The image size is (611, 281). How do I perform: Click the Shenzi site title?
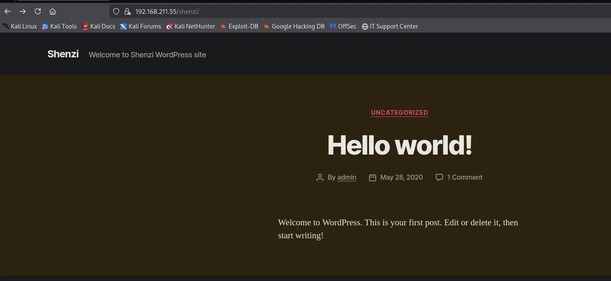pyautogui.click(x=63, y=54)
